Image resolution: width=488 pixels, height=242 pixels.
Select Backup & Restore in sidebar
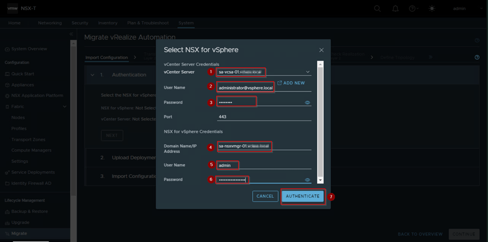pyautogui.click(x=30, y=211)
